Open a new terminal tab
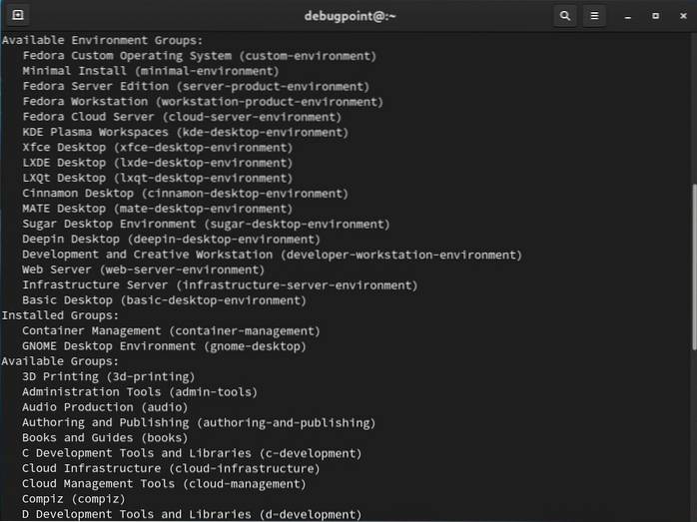697x522 pixels. tap(17, 16)
